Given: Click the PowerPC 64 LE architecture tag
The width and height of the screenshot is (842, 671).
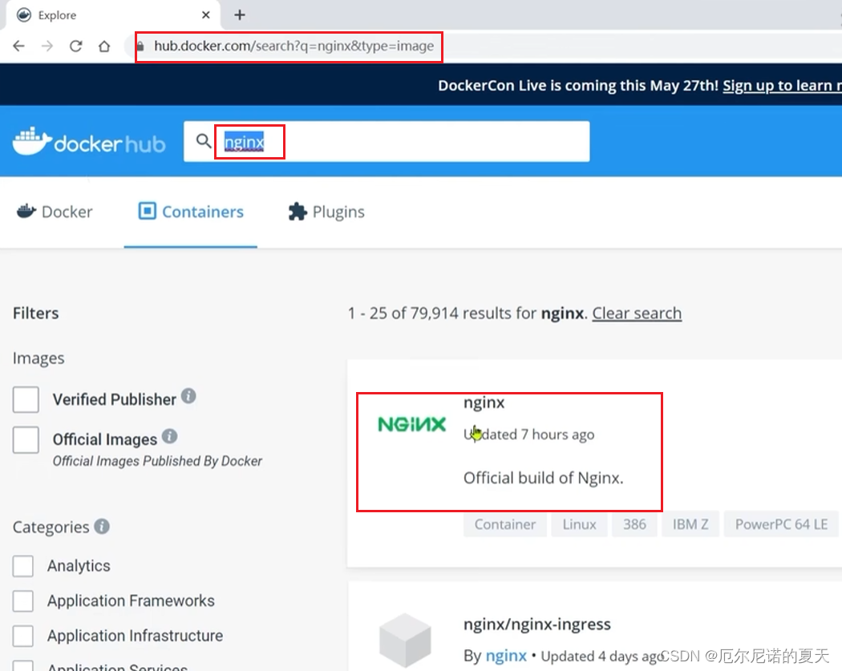Looking at the screenshot, I should point(781,523).
